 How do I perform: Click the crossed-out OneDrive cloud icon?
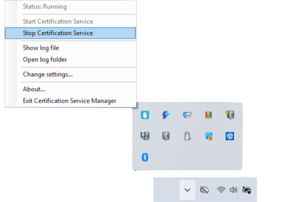pyautogui.click(x=204, y=190)
